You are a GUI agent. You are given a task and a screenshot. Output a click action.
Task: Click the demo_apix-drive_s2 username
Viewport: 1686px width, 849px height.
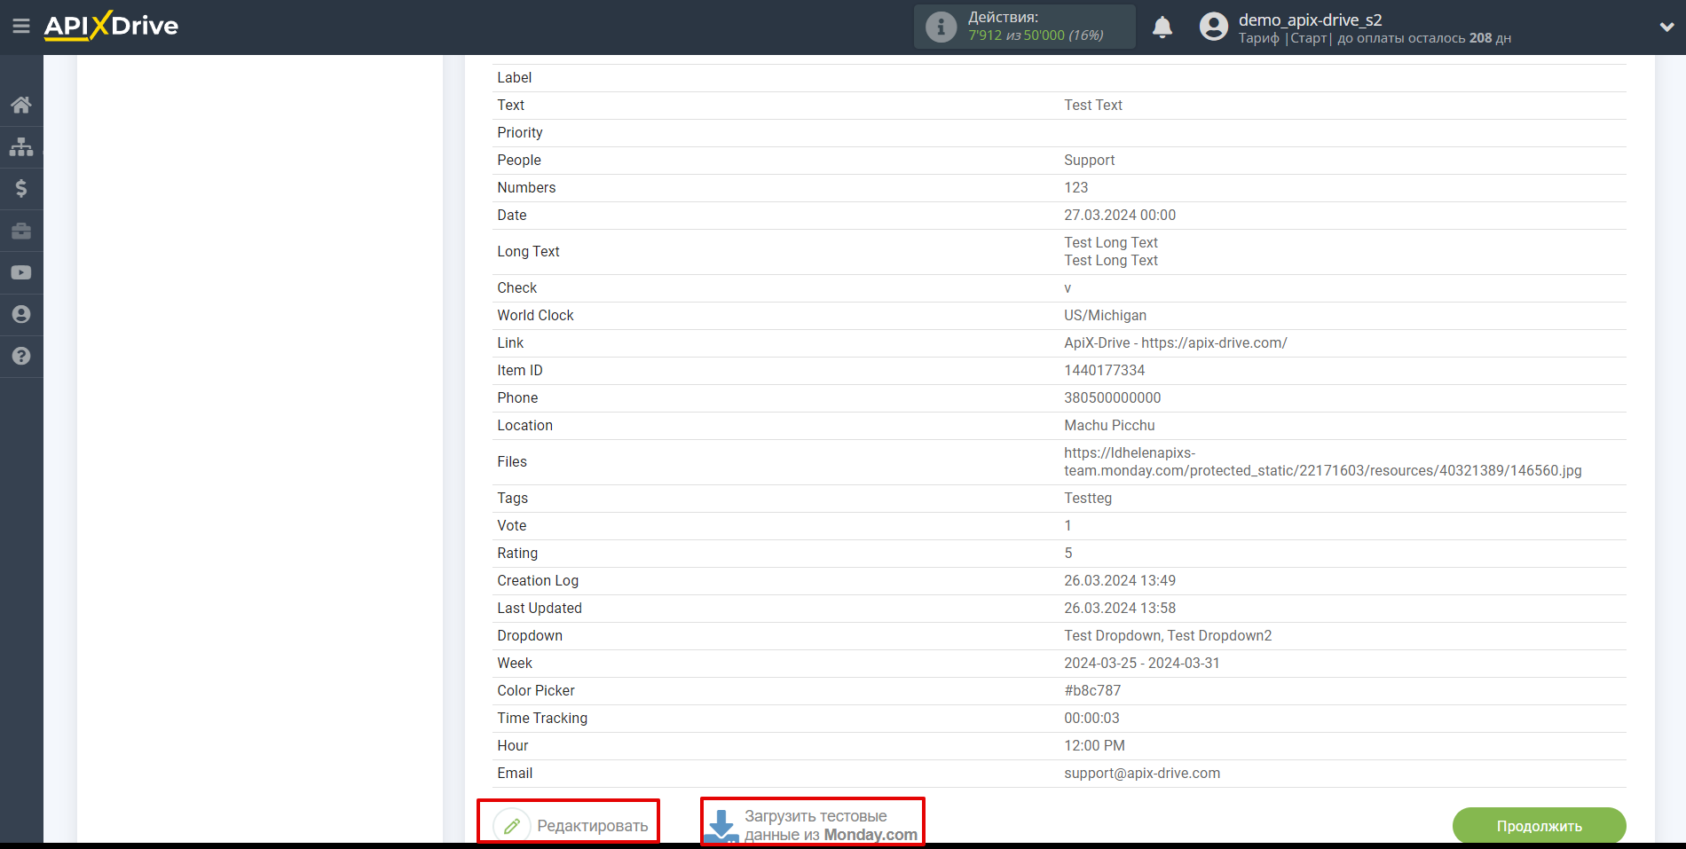[x=1310, y=20]
